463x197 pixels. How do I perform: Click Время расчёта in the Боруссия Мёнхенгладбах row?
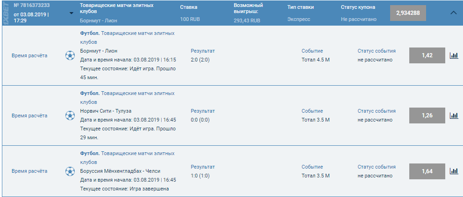[x=29, y=171]
